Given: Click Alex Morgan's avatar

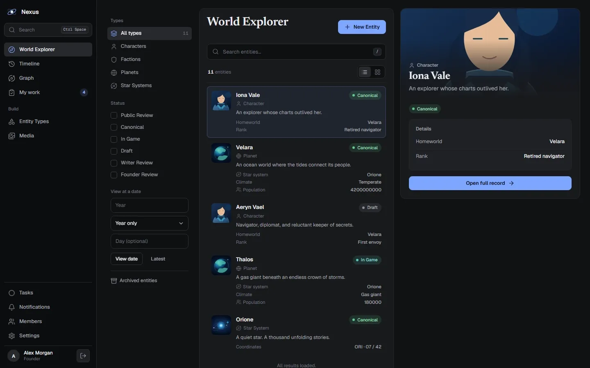Looking at the screenshot, I should point(14,356).
